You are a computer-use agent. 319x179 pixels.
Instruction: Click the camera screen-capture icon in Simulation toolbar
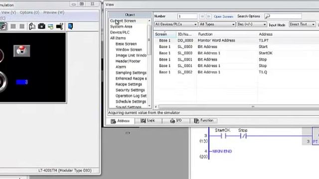[x=41, y=26]
